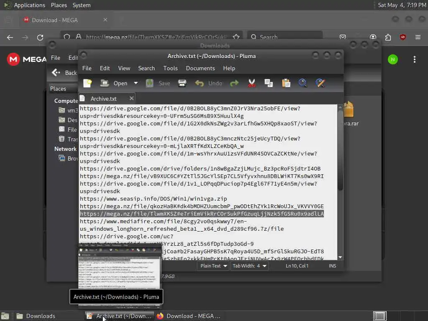This screenshot has height=321, width=428.
Task: Open the Pluma Documents menu
Action: coord(200,68)
